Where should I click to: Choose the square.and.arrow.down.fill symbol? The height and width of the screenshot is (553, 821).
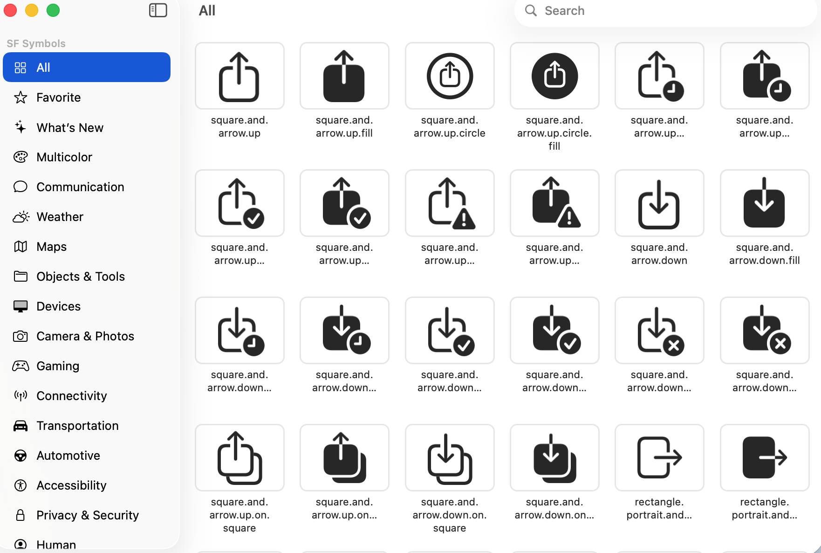765,203
